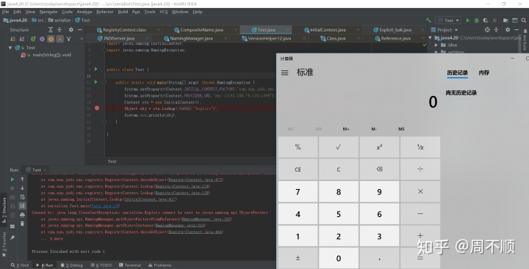Open the Terminal tool window button
This screenshot has width=529, height=269.
(130, 265)
